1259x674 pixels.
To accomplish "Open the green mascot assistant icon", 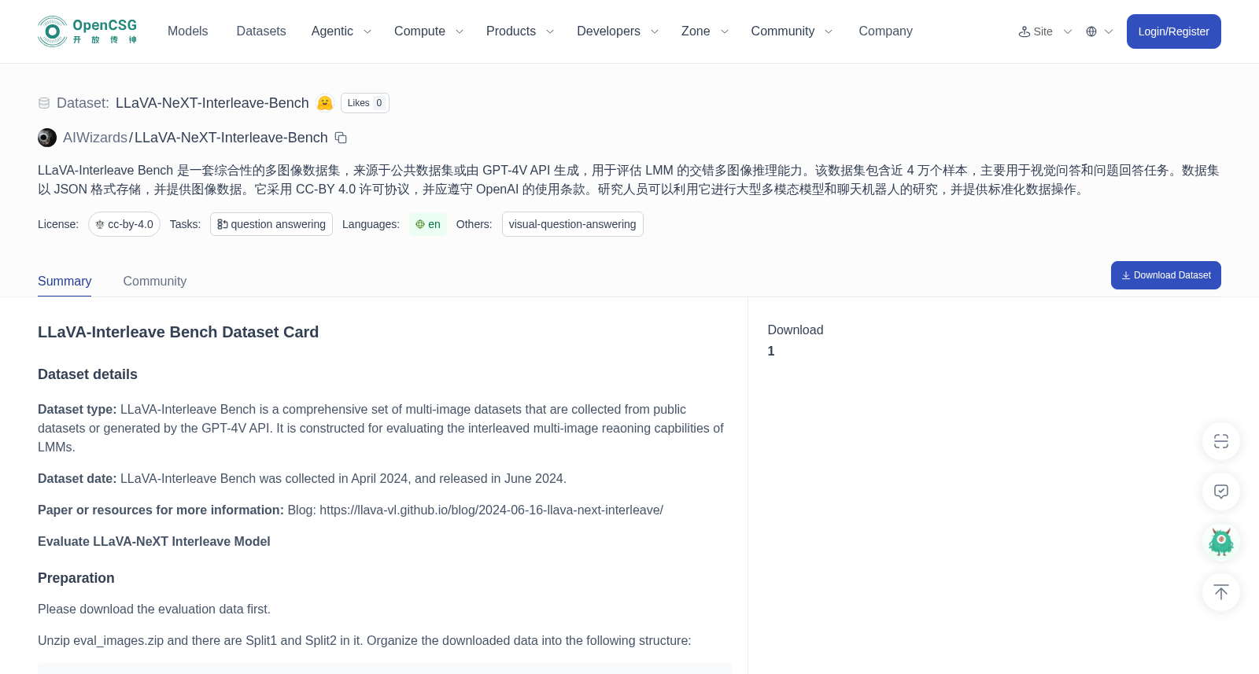I will 1221,542.
